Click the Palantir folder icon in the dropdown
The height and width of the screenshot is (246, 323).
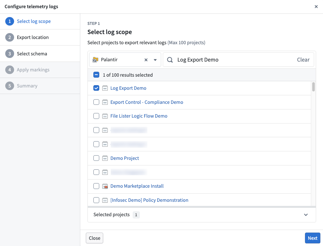pos(95,60)
